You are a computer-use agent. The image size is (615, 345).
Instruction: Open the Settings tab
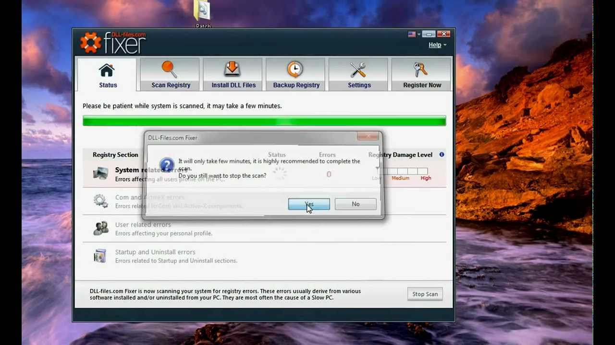pyautogui.click(x=359, y=74)
